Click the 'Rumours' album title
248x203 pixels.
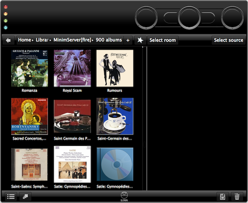[114, 91]
